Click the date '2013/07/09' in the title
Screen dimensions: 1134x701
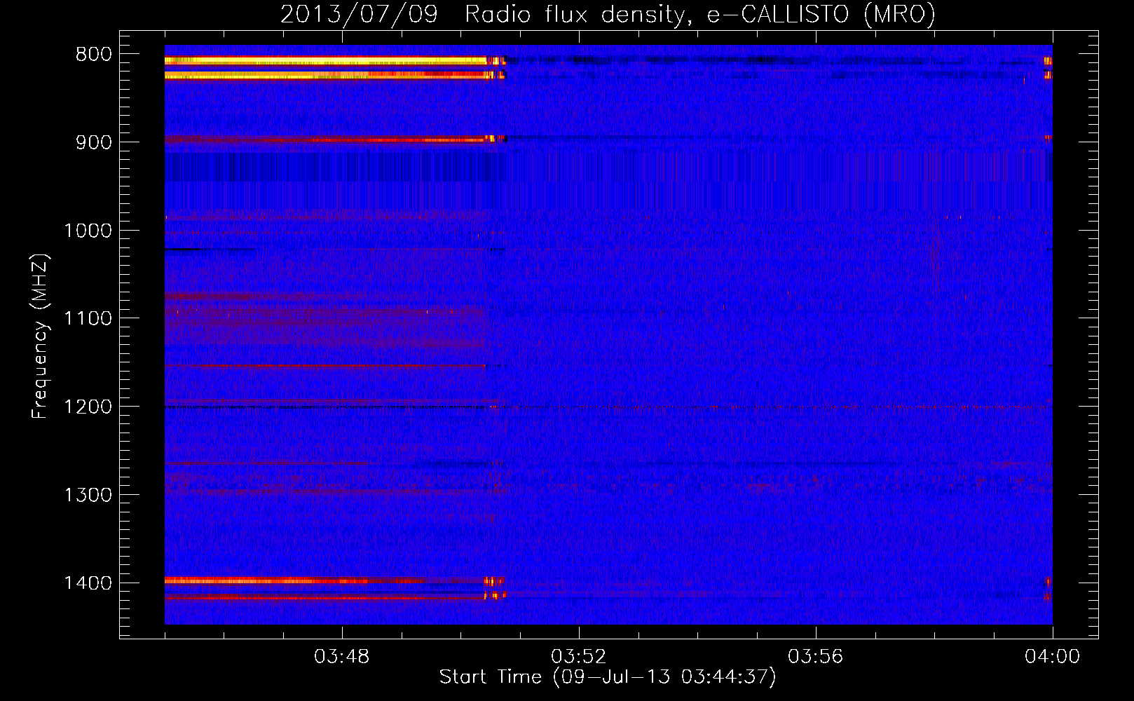[359, 14]
